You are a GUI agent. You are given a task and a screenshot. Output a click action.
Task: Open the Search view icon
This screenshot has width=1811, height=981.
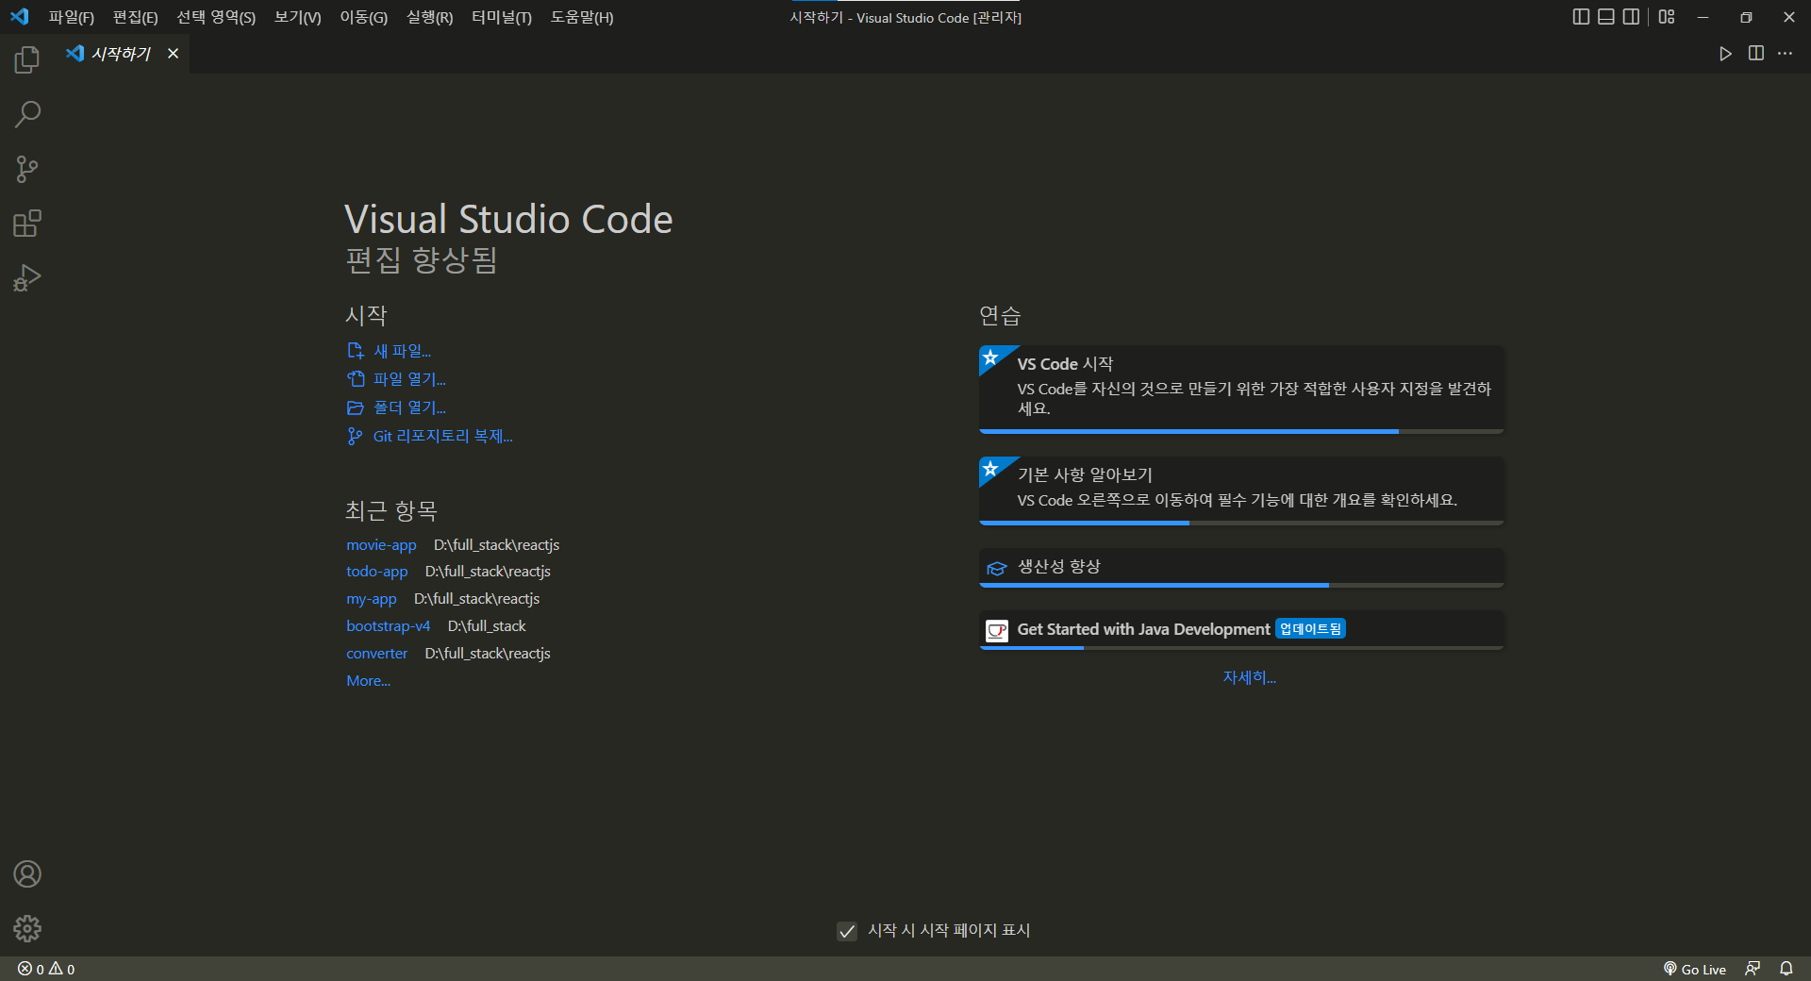tap(27, 115)
